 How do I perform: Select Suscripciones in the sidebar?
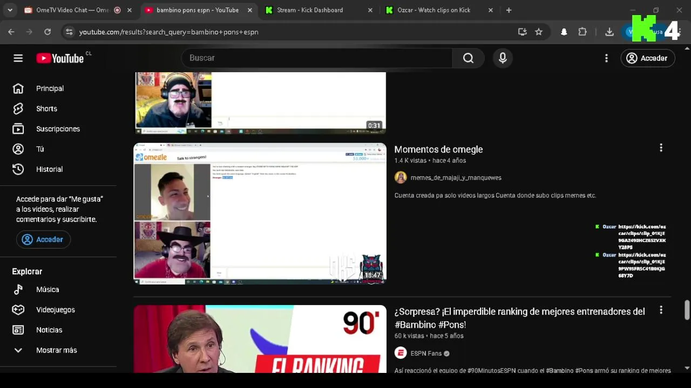(x=58, y=129)
